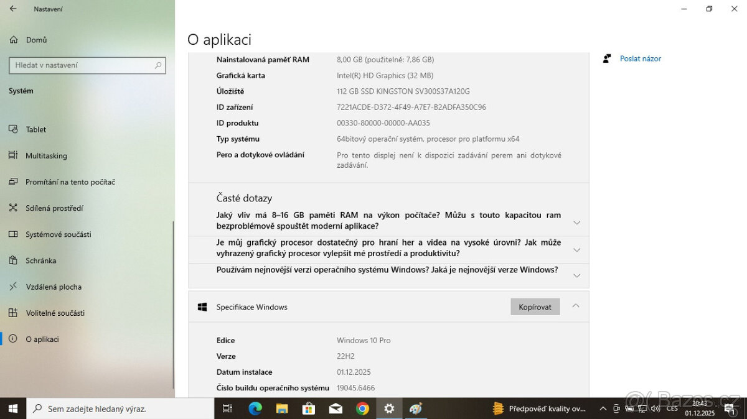Image resolution: width=747 pixels, height=419 pixels.
Task: Collapse the Specifikace Windows section
Action: point(575,306)
